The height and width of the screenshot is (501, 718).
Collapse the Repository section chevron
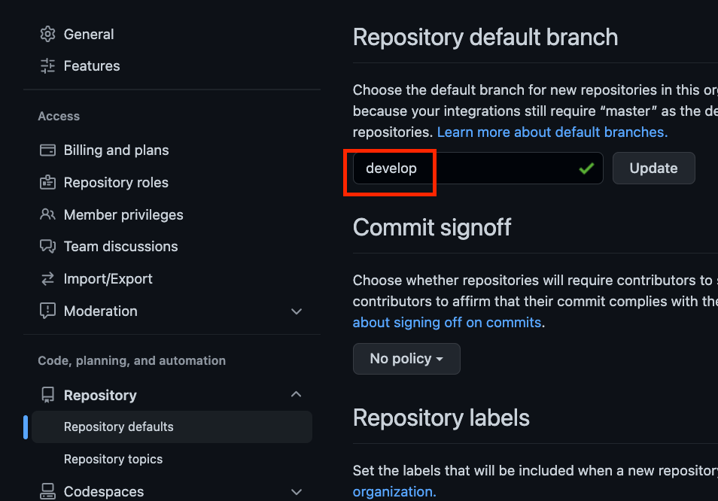point(297,395)
